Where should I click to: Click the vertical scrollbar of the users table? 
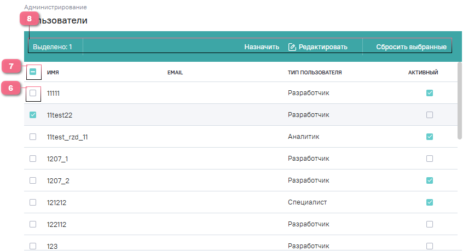(x=460, y=101)
